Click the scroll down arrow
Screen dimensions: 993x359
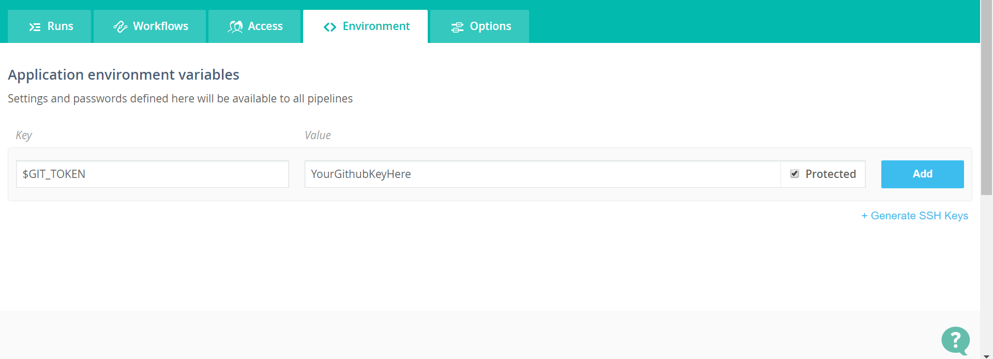point(986,356)
